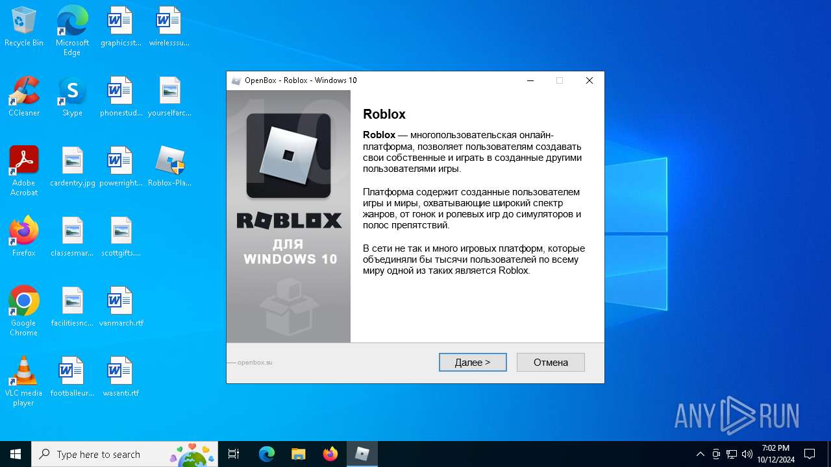Select the Roblox-Pla... installer icon
Viewport: 831px width, 467px height.
coord(169,167)
